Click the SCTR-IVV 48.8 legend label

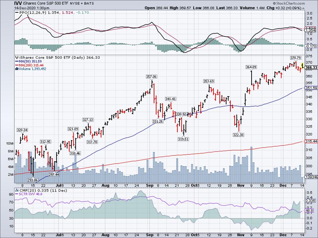(x=31, y=194)
